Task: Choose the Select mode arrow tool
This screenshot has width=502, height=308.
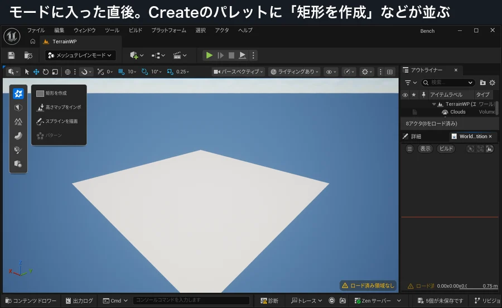Action: [x=27, y=72]
